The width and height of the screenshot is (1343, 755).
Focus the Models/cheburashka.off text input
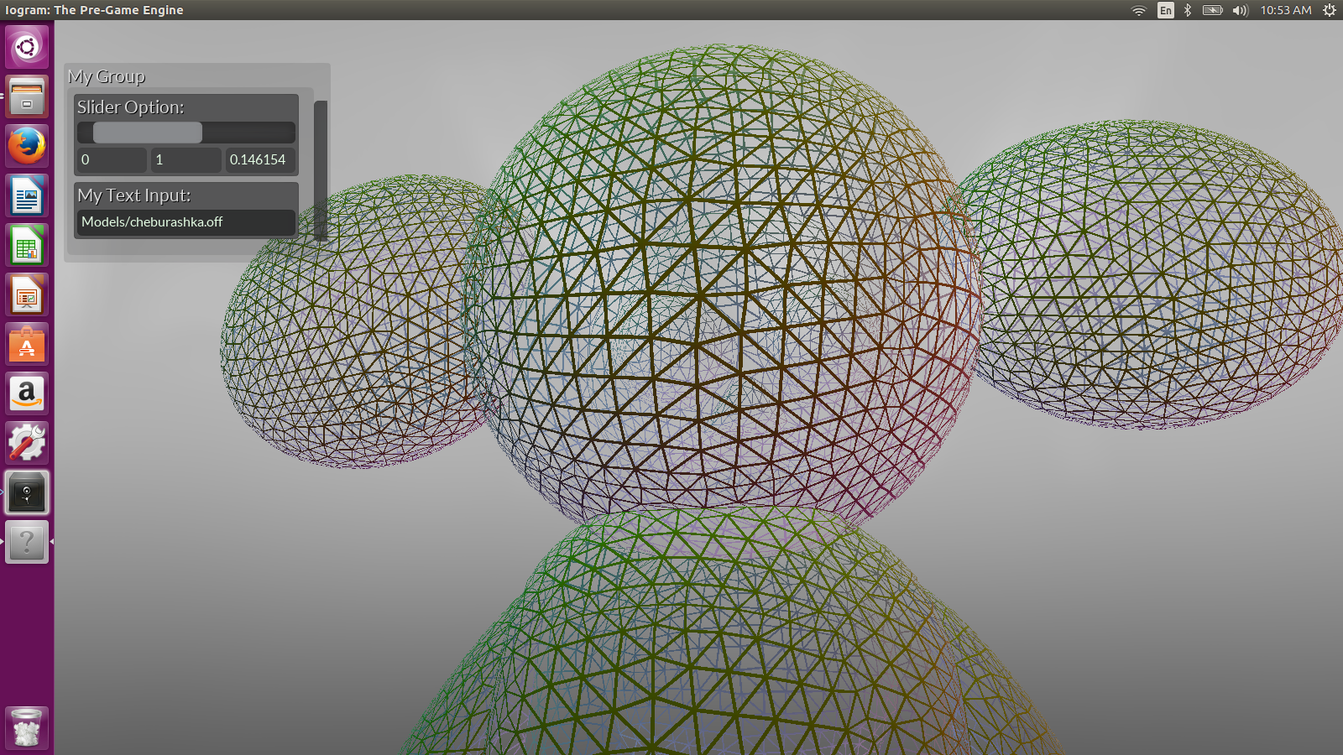pyautogui.click(x=186, y=222)
